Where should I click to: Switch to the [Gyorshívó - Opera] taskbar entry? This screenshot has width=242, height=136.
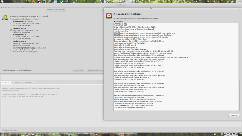tap(126, 134)
